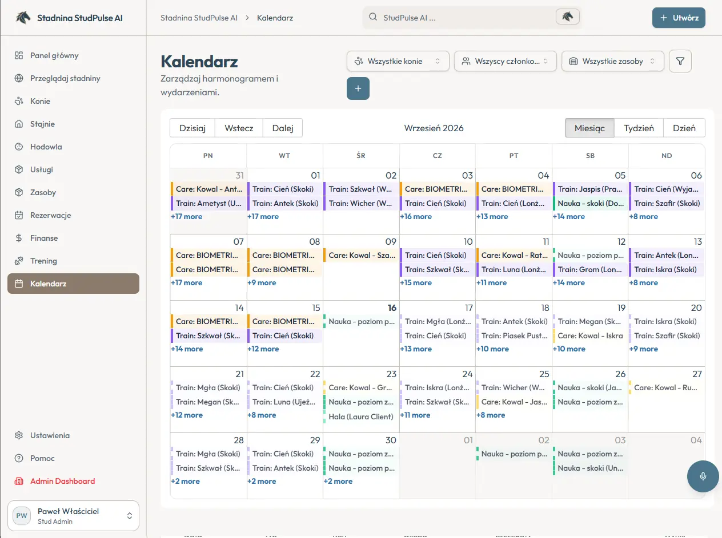Open the Hala (Laura Client) event

361,416
